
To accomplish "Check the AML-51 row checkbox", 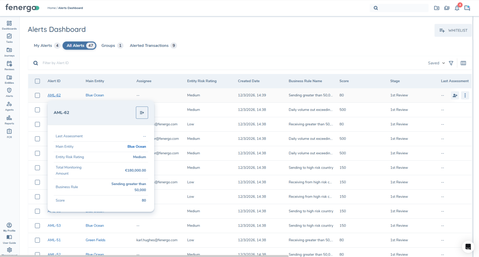I will pos(37,240).
